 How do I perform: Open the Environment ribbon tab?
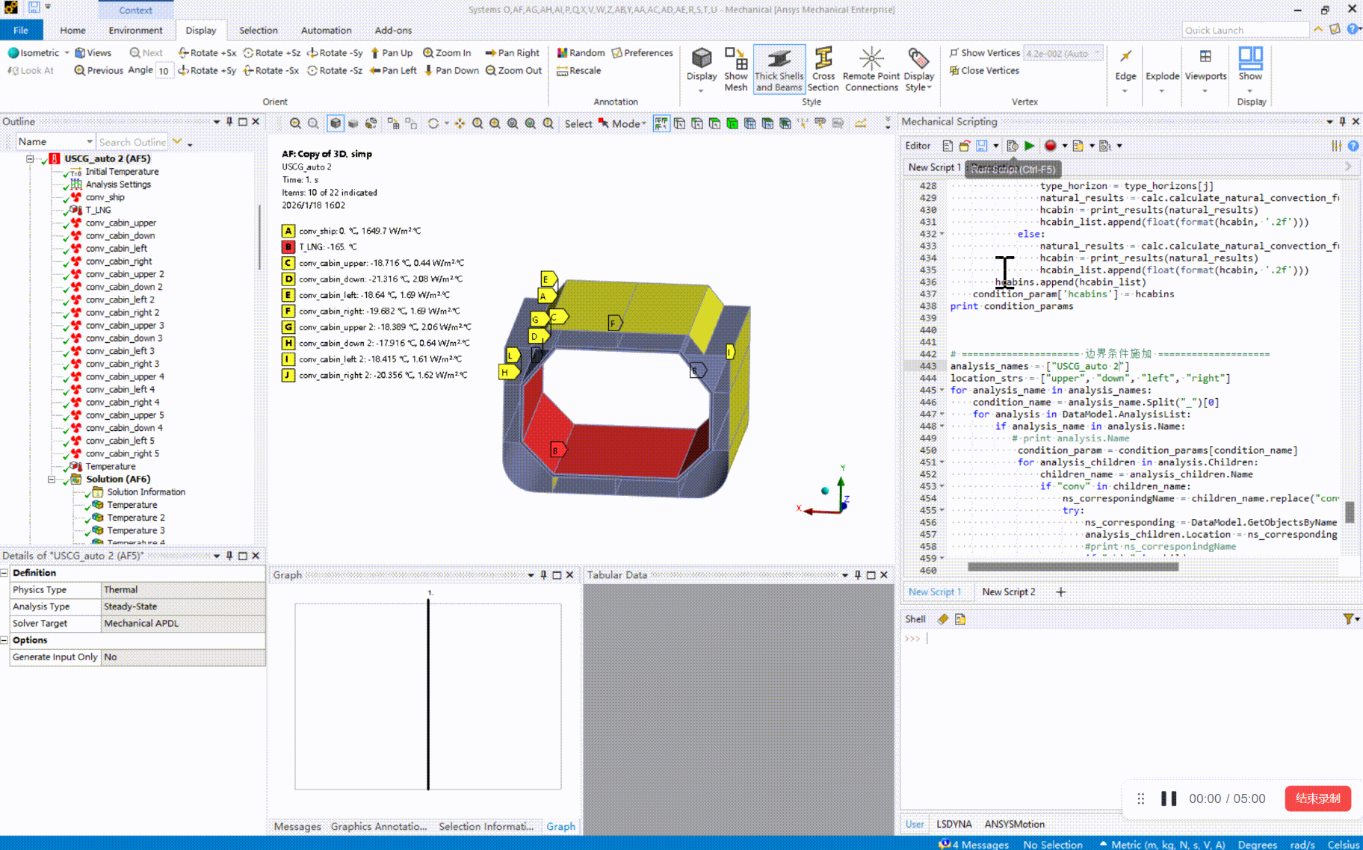pos(135,31)
